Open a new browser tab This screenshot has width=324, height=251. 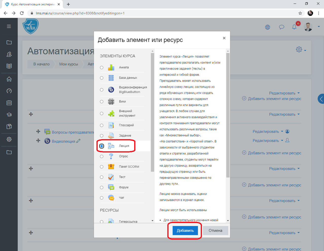[68, 4]
